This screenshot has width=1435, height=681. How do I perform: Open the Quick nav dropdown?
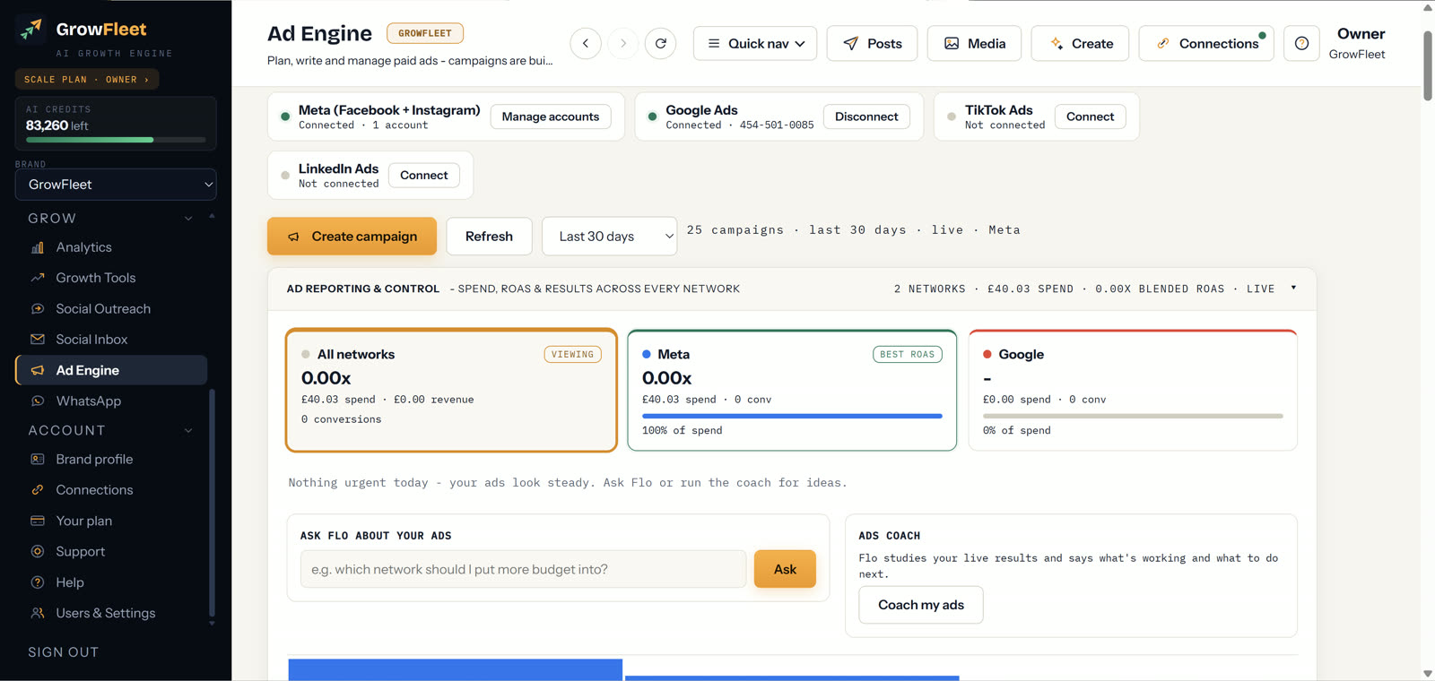tap(755, 43)
